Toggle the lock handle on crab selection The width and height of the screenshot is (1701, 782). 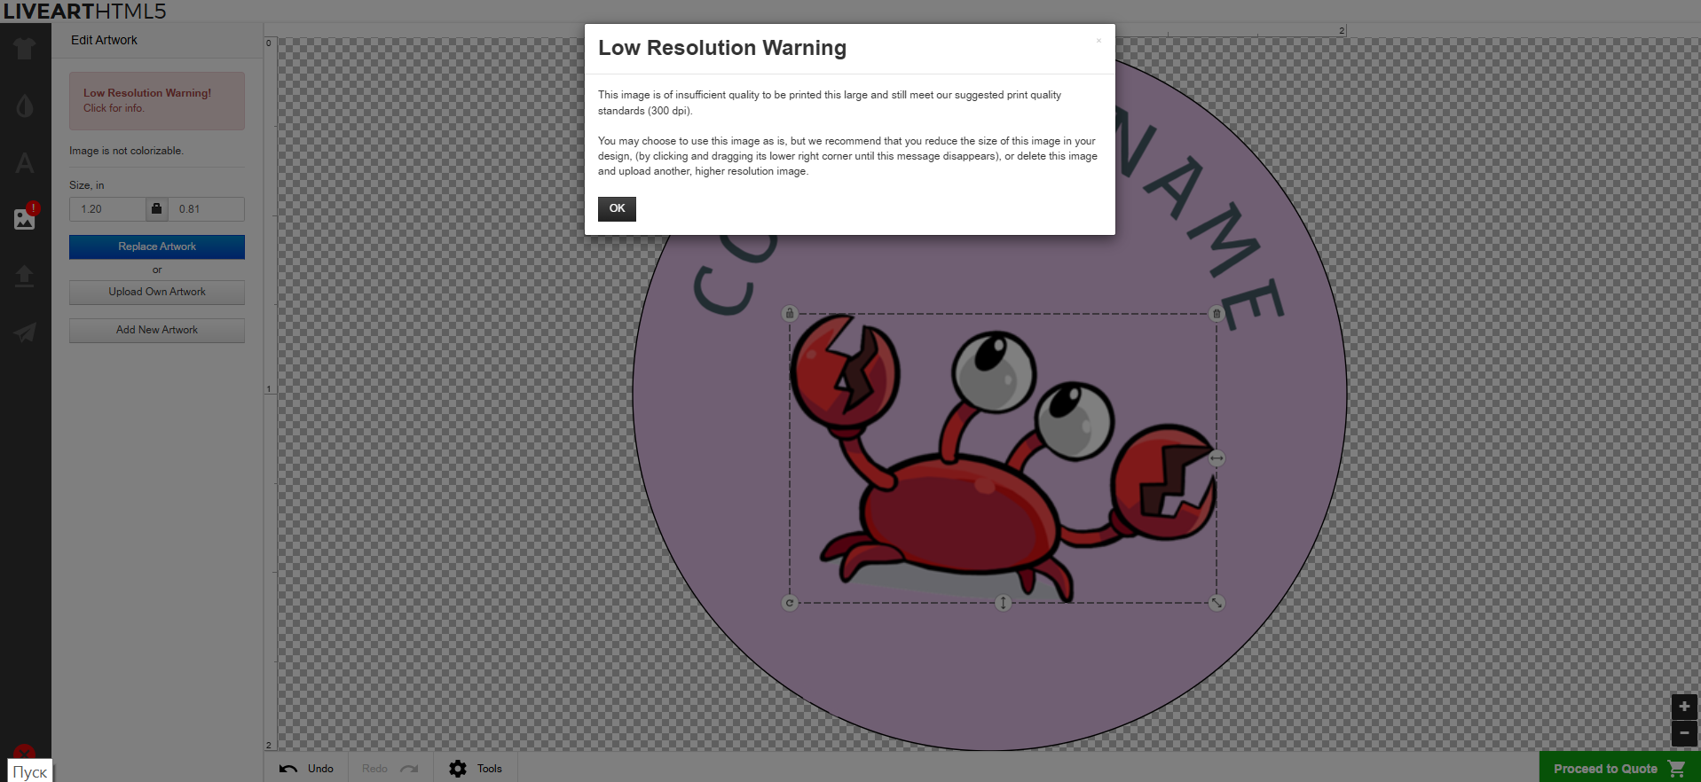790,313
